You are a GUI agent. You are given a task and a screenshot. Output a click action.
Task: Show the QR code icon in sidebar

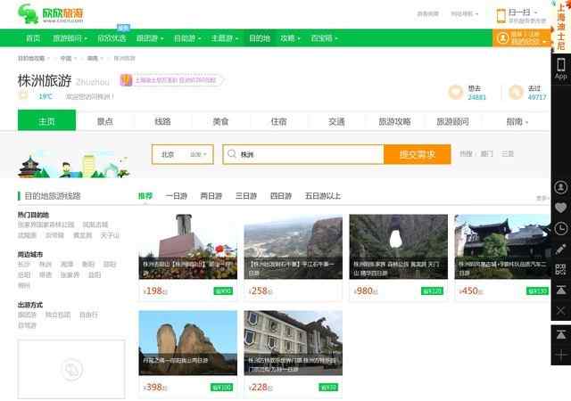(x=561, y=269)
